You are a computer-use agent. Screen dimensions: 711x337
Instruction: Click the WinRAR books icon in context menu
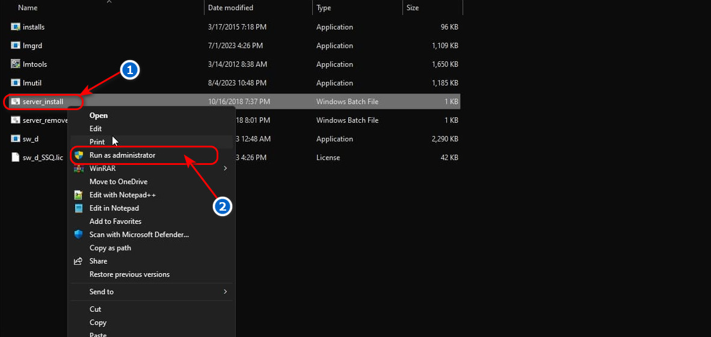point(79,168)
